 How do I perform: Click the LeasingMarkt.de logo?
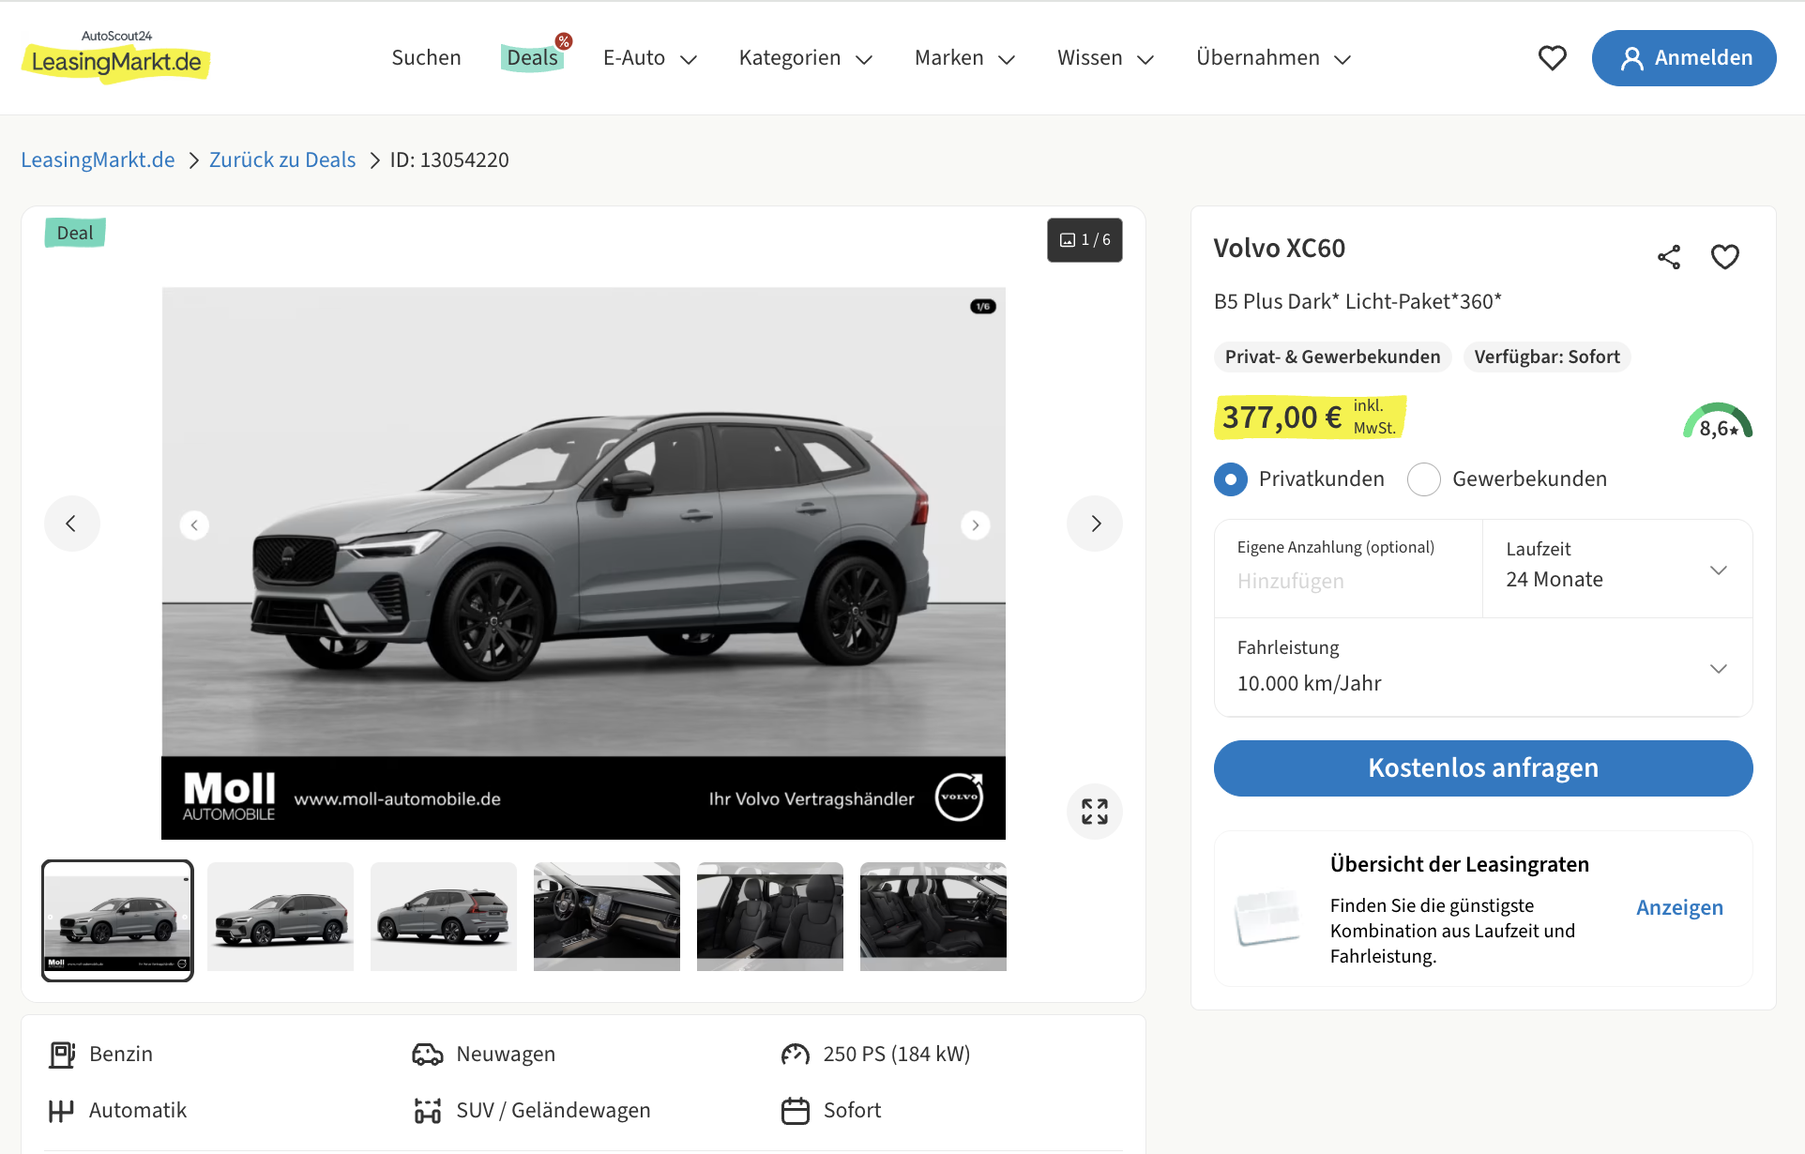(x=115, y=56)
